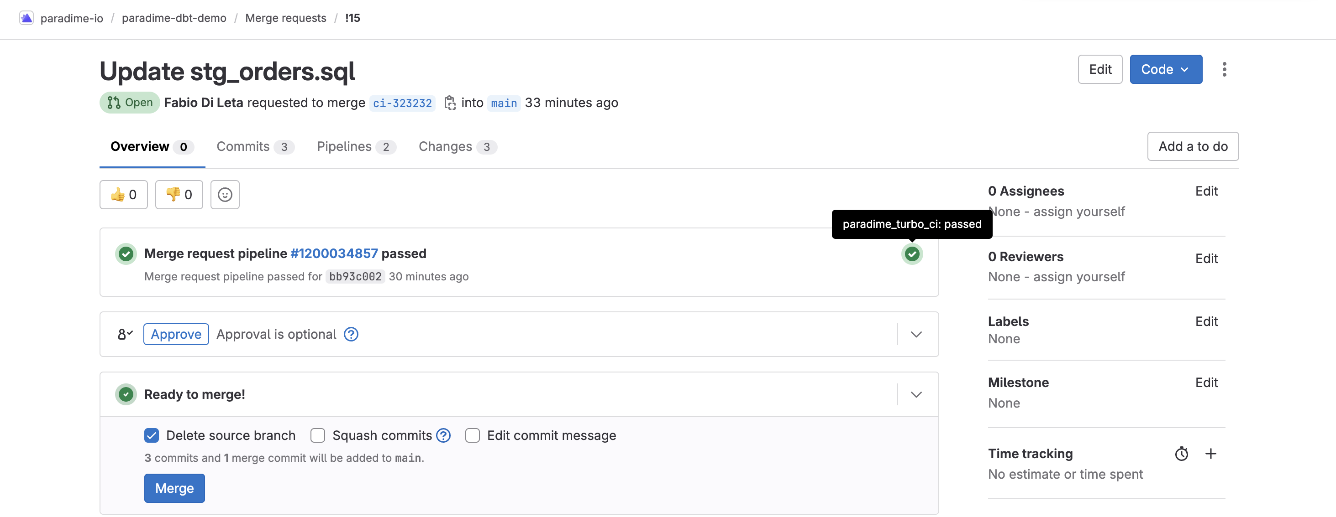Open pipeline #1200034857 link
Viewport: 1336px width, 517px height.
tap(333, 253)
